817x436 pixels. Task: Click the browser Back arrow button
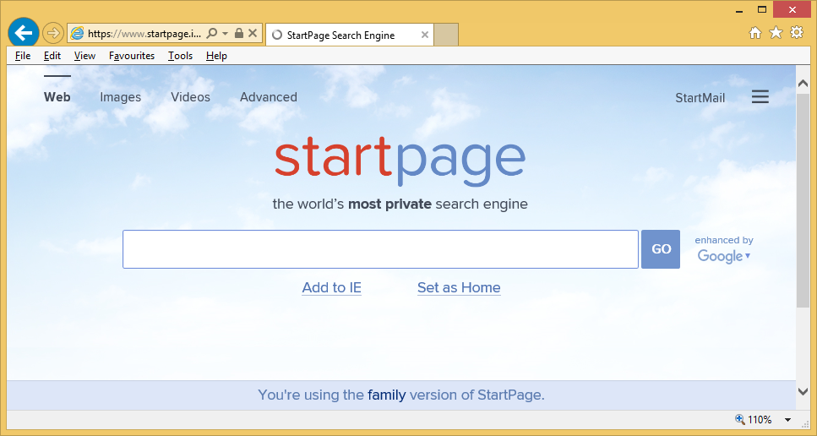coord(24,33)
